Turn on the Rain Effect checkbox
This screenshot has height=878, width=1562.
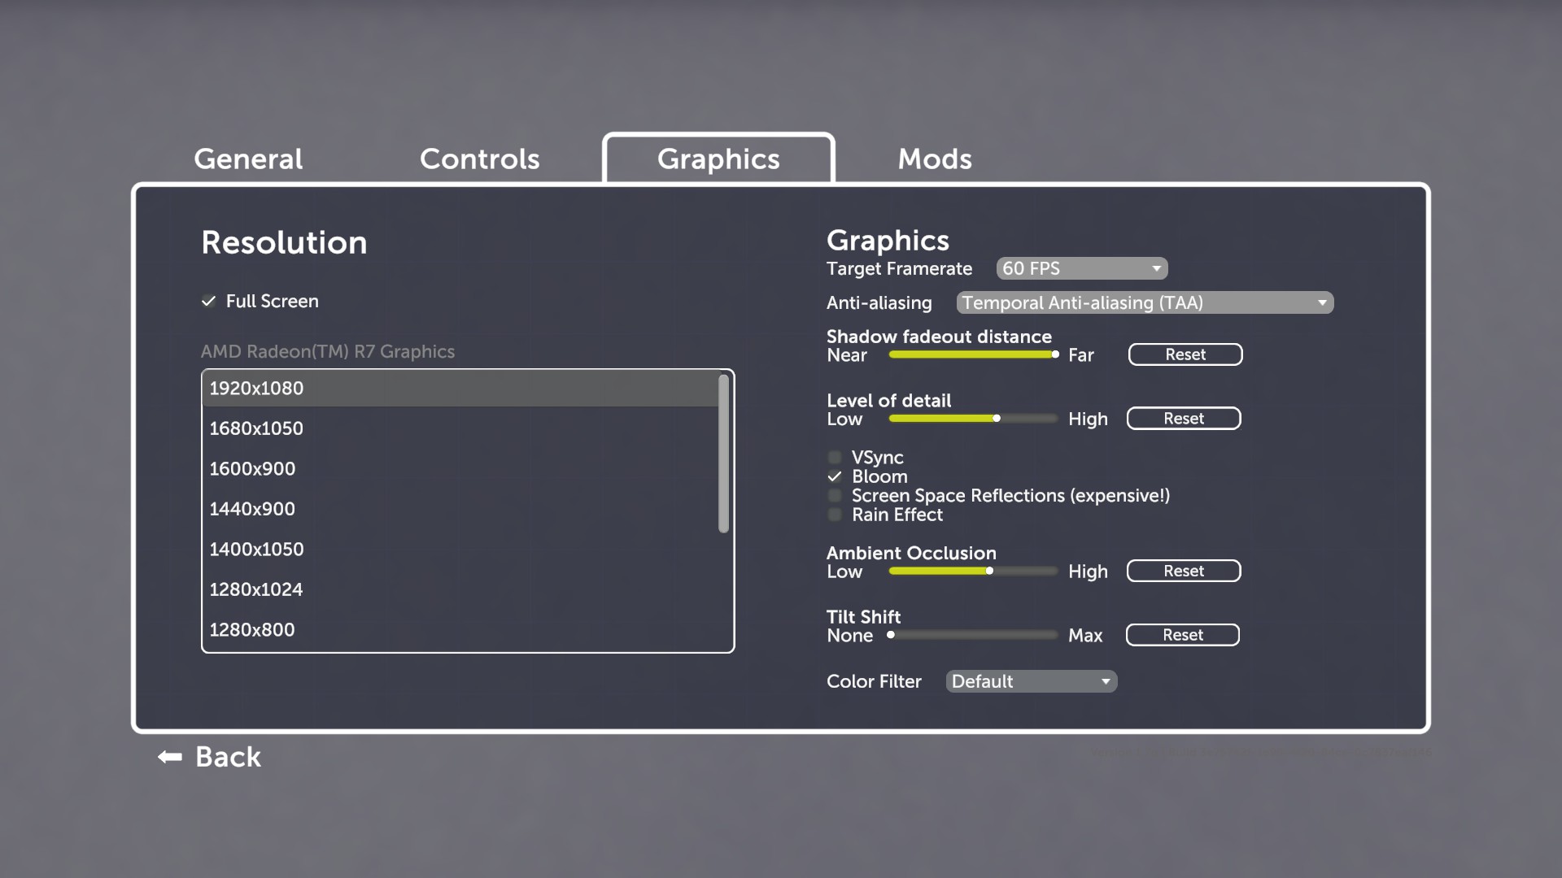point(835,515)
